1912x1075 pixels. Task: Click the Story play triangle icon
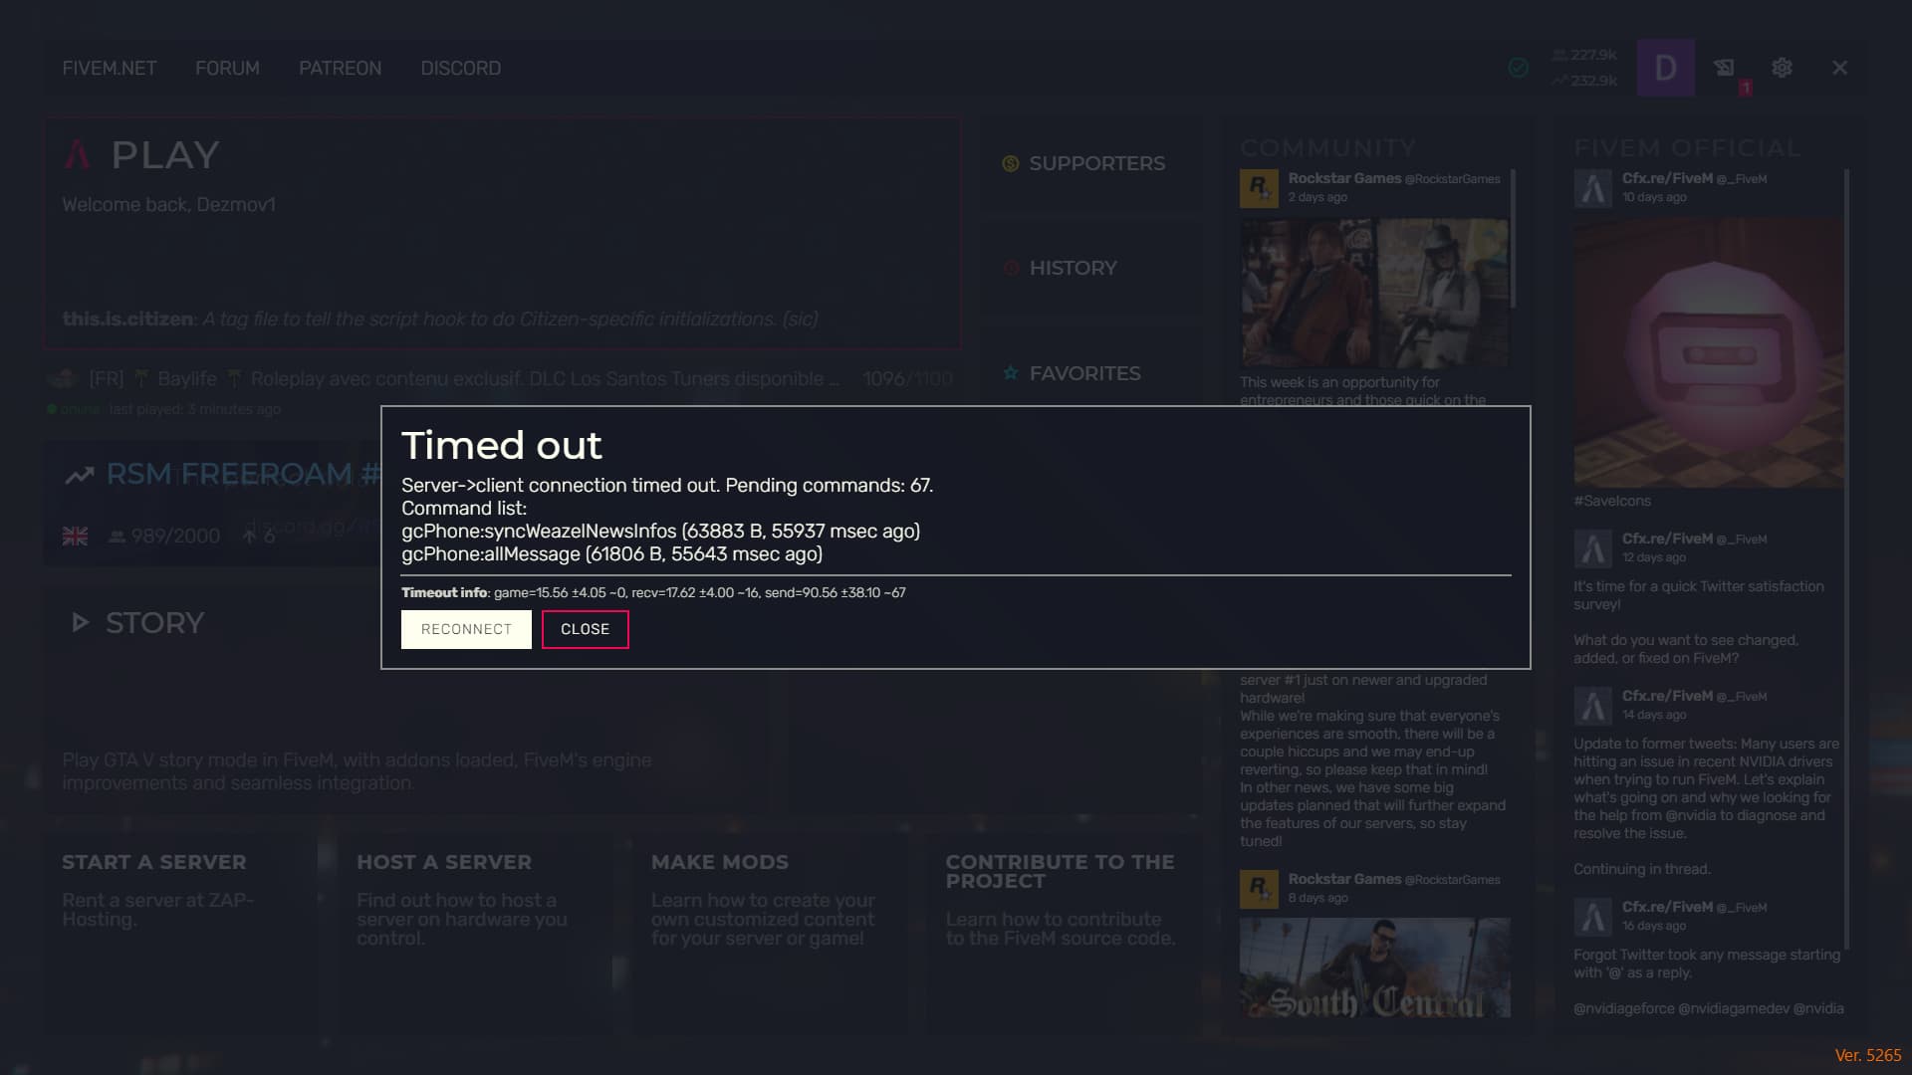click(79, 622)
